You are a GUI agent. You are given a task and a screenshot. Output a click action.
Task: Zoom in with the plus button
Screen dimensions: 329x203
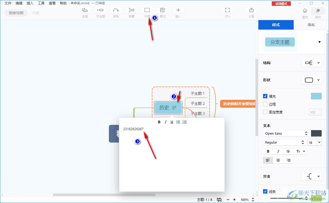pyautogui.click(x=234, y=200)
